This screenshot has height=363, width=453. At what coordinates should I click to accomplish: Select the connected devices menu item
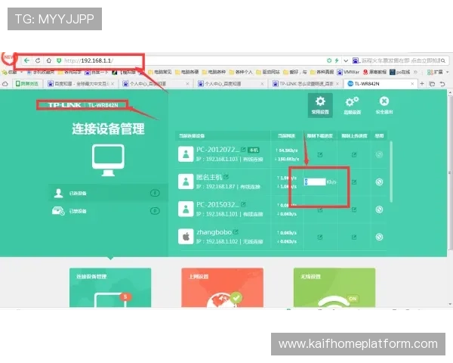(107, 193)
